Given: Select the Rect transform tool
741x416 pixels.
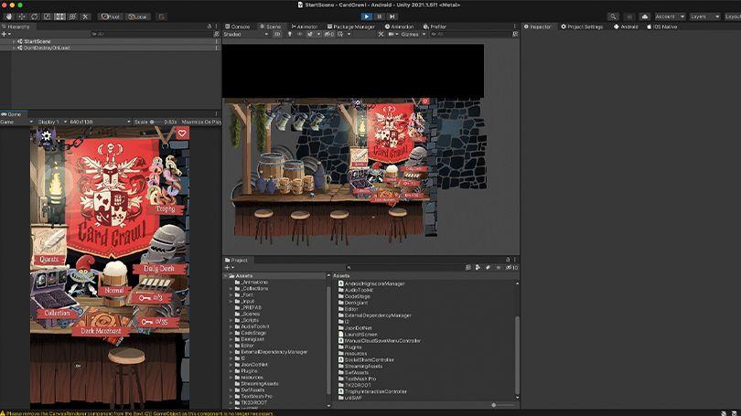Looking at the screenshot, I should (x=60, y=16).
